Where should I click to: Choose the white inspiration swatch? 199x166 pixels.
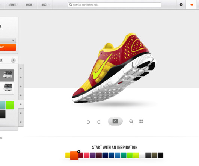tap(142, 155)
